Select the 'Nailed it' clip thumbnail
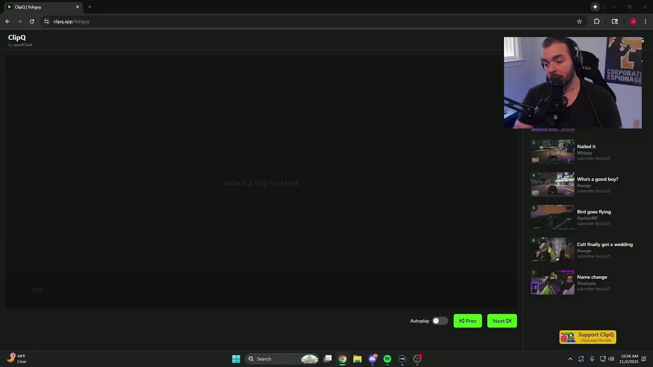 pos(552,152)
